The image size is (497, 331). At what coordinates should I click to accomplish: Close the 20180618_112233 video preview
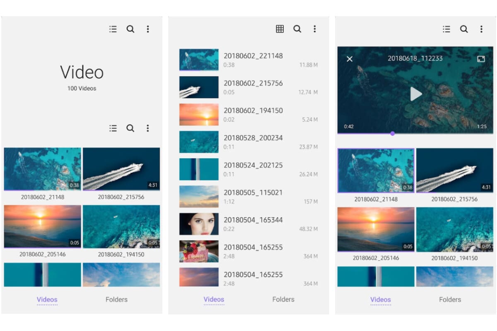[x=350, y=59]
